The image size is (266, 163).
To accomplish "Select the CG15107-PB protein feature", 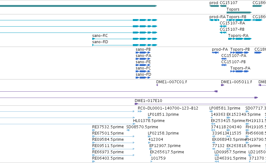I will (224, 65).
